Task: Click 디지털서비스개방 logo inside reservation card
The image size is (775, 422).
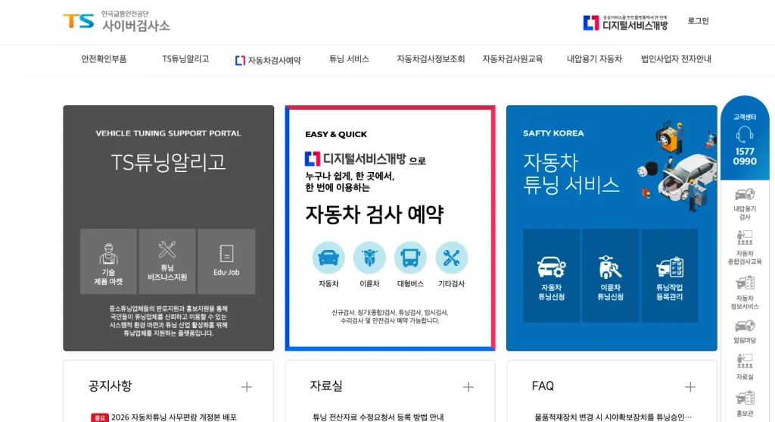Action: tap(356, 159)
